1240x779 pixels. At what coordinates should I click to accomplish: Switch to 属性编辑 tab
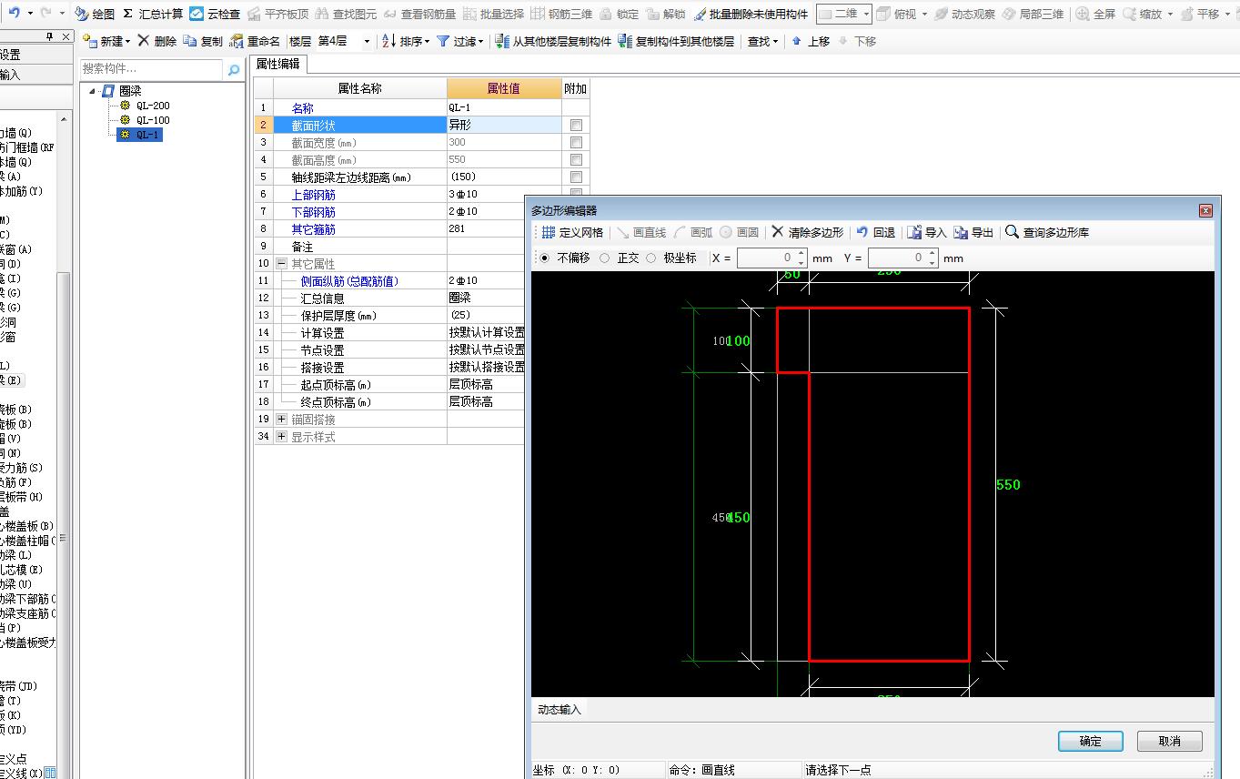(x=277, y=64)
